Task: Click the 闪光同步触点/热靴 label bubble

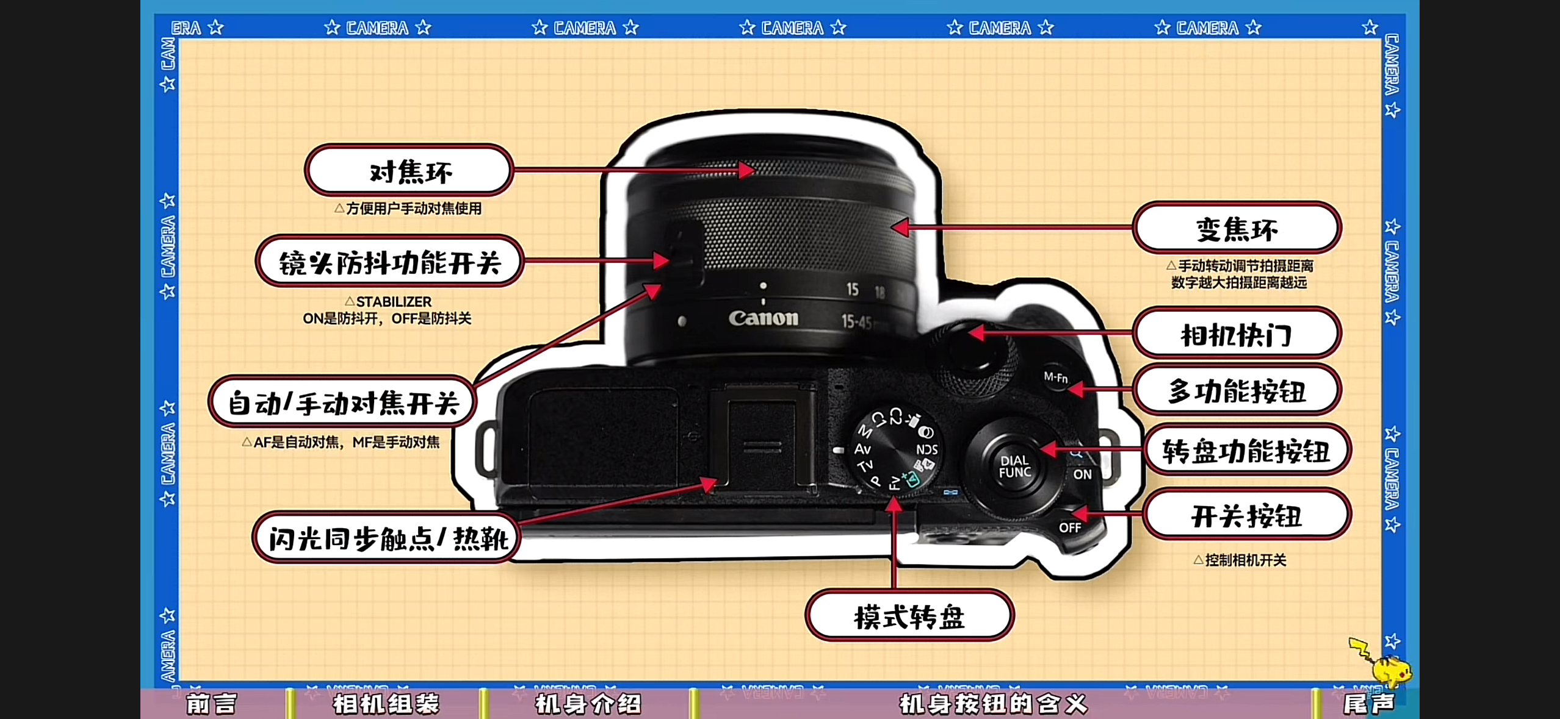Action: [x=387, y=538]
